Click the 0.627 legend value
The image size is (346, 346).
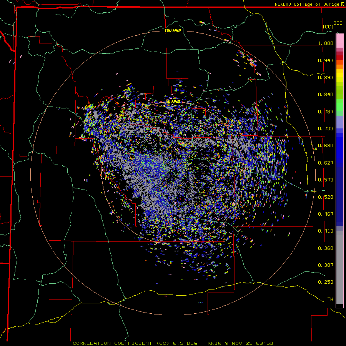(326, 163)
